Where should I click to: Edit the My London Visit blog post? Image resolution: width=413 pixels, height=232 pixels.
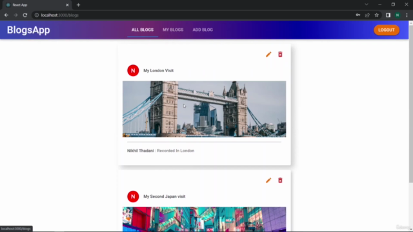[x=268, y=54]
